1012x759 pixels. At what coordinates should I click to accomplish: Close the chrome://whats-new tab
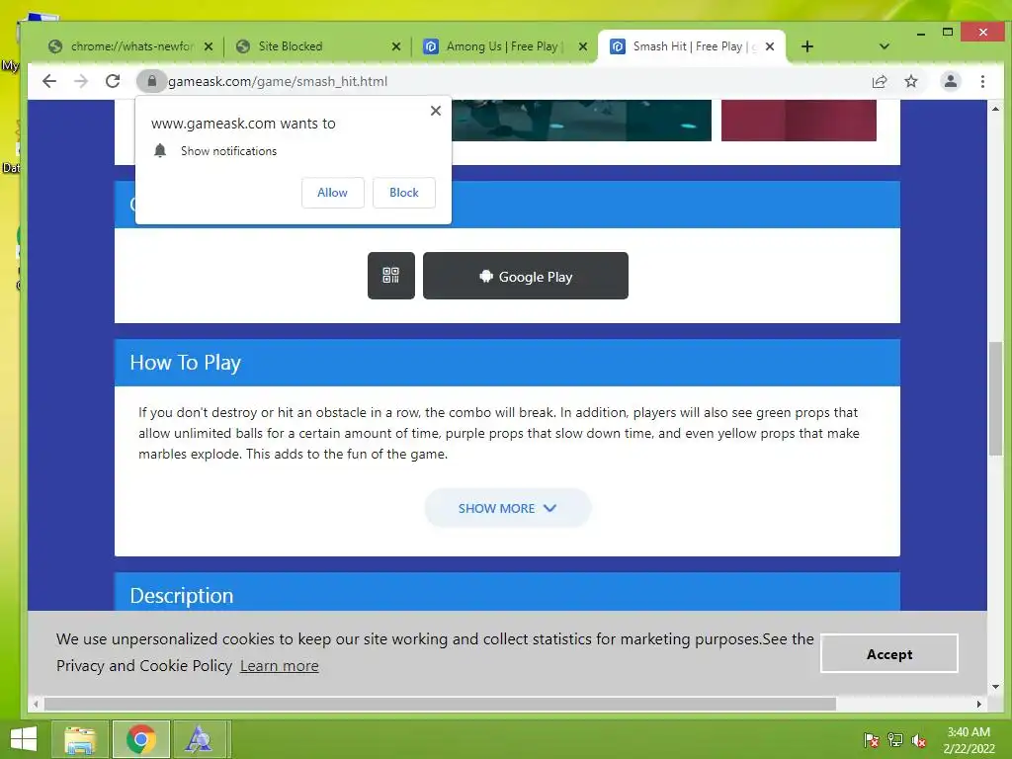click(208, 46)
